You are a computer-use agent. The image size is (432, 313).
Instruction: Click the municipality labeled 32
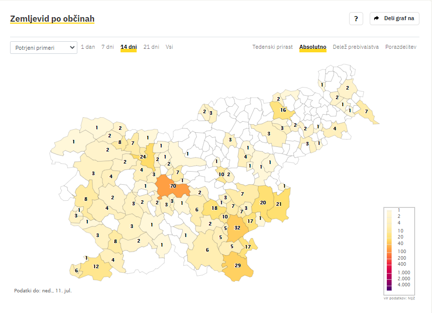pyautogui.click(x=237, y=227)
